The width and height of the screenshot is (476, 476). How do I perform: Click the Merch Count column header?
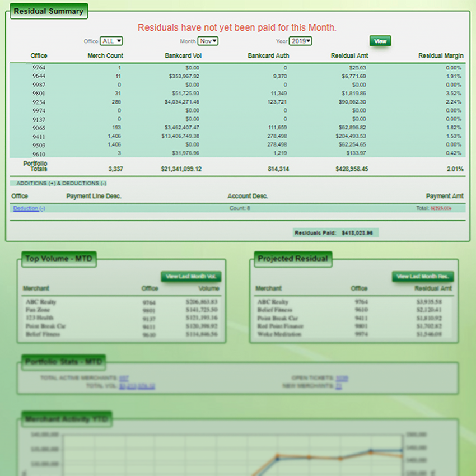[105, 56]
